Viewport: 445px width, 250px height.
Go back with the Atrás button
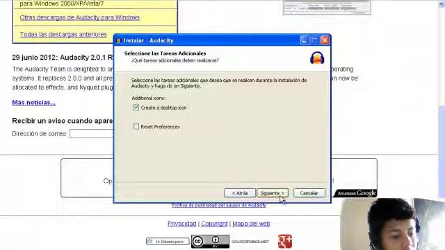tap(240, 193)
